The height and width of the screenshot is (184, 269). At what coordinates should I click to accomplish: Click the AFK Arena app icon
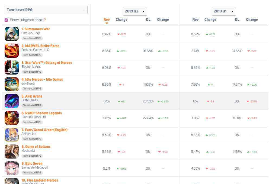[12, 101]
